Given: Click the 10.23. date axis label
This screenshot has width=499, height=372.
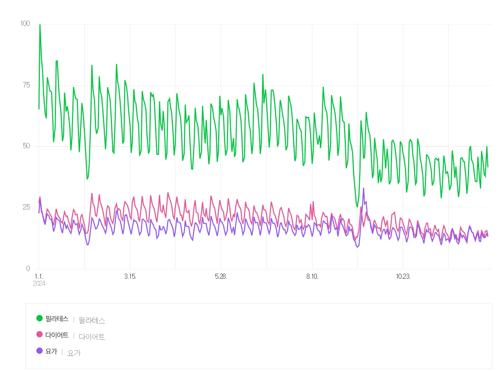Looking at the screenshot, I should pyautogui.click(x=403, y=276).
